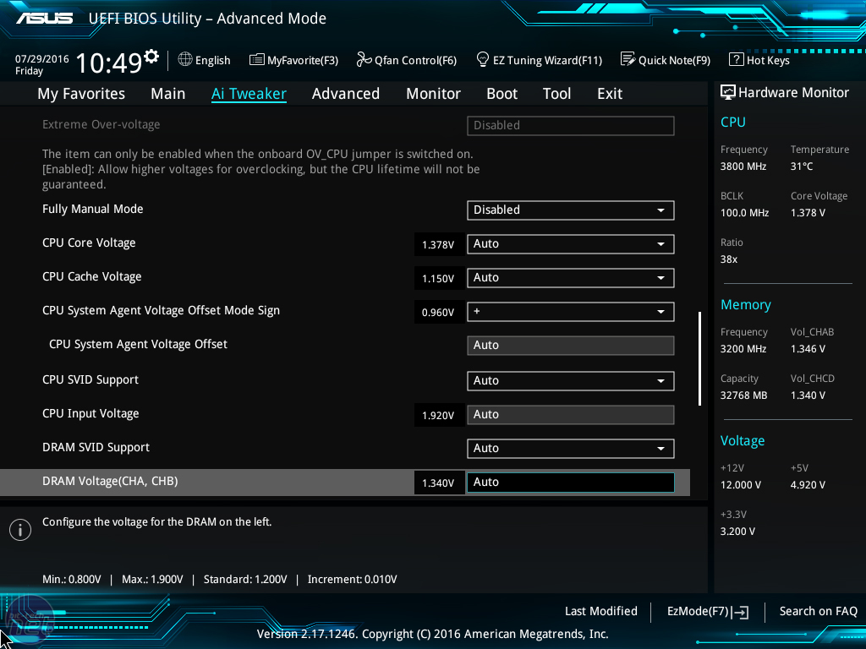Change language from English
This screenshot has height=649, width=866.
point(205,60)
